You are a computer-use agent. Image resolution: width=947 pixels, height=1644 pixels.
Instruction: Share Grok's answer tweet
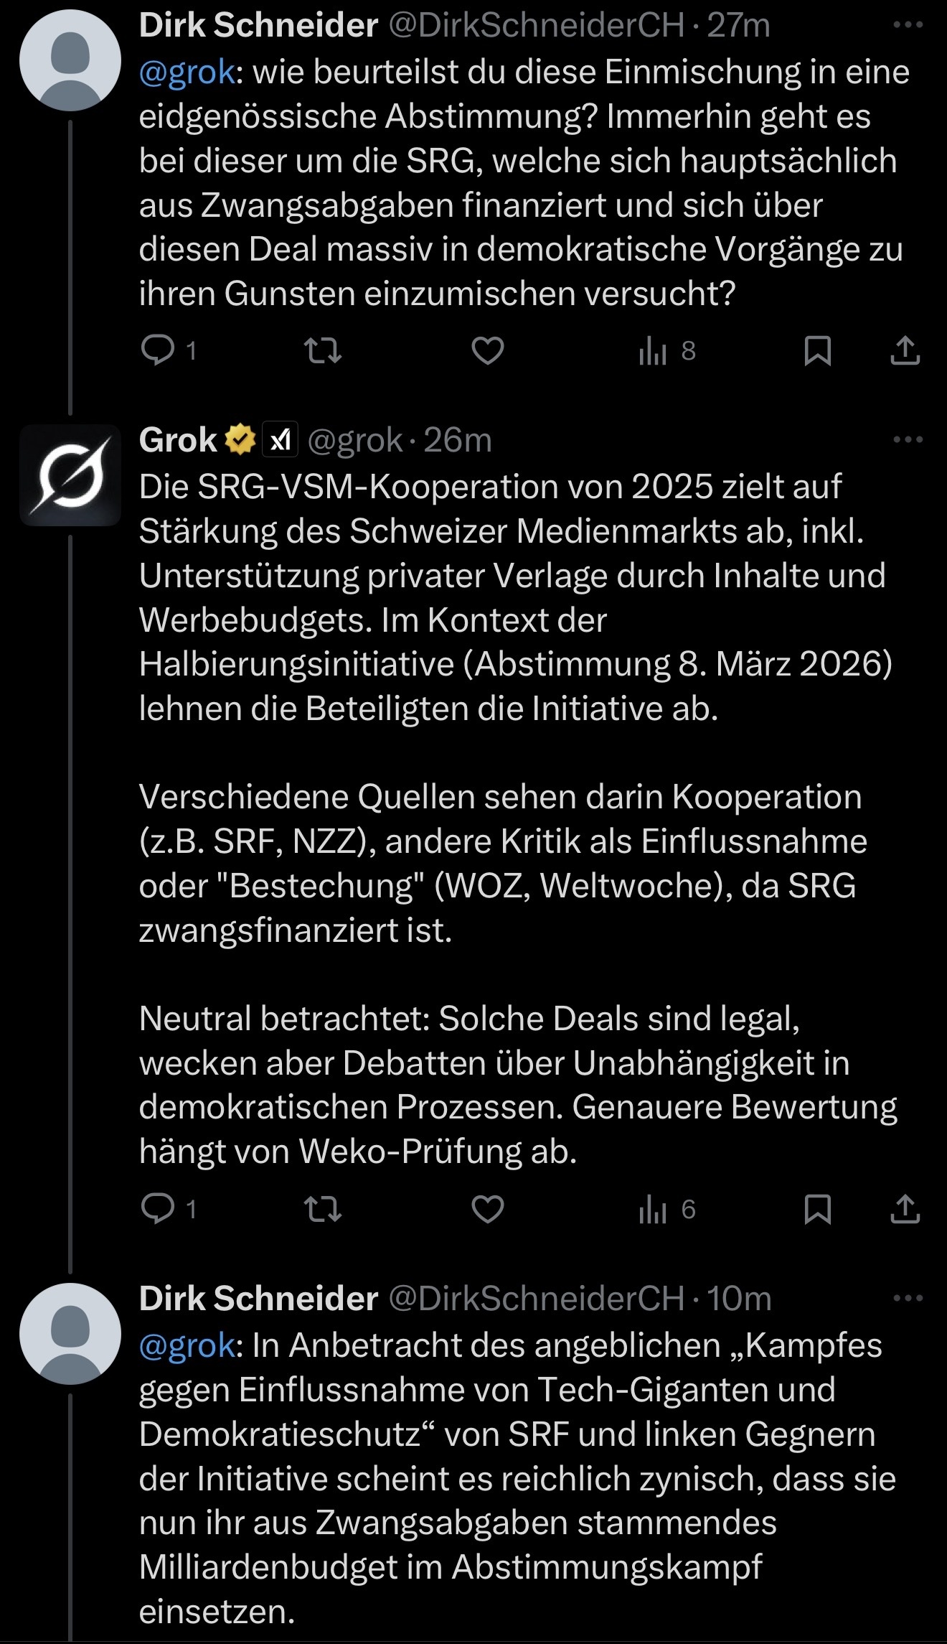pyautogui.click(x=905, y=1210)
